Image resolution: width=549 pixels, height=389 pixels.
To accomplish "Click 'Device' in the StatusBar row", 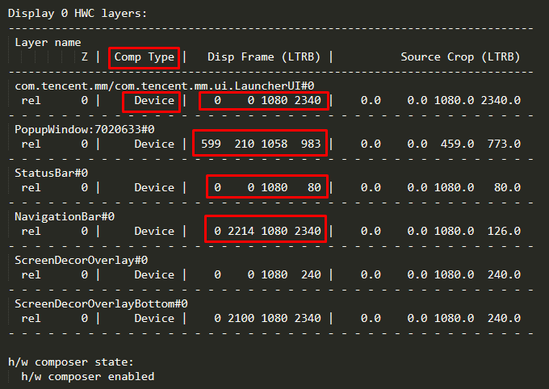I will tap(154, 188).
